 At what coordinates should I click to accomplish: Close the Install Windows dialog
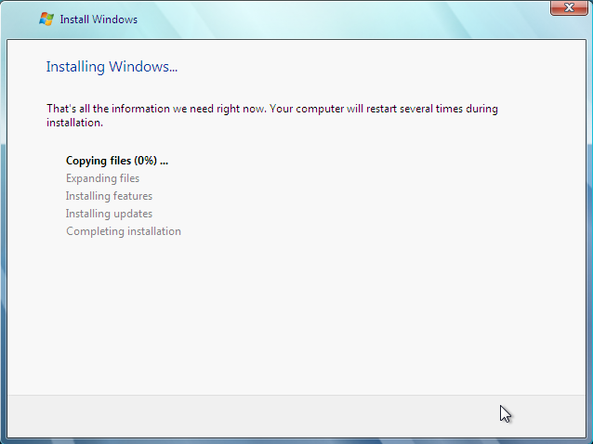tap(569, 7)
